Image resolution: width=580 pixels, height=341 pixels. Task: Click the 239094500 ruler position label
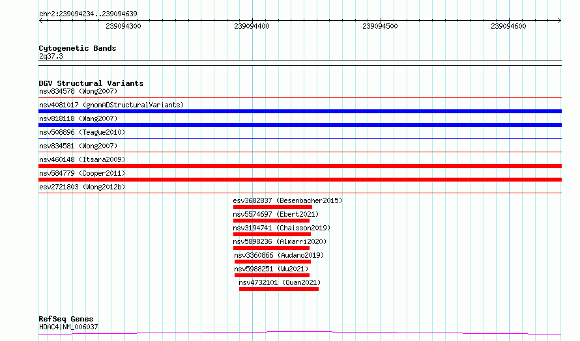(380, 26)
